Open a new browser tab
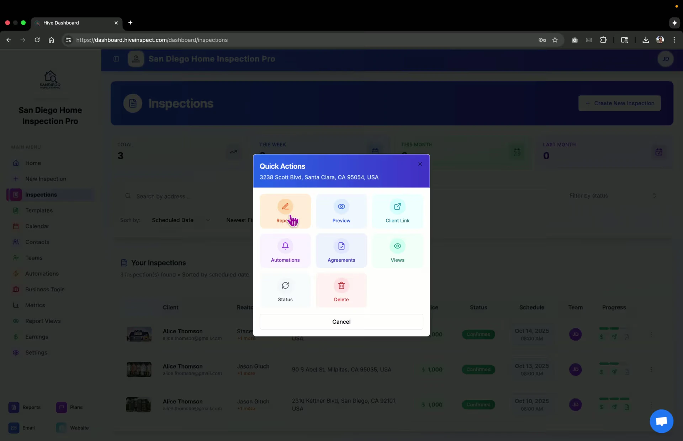The width and height of the screenshot is (683, 441). [x=131, y=23]
